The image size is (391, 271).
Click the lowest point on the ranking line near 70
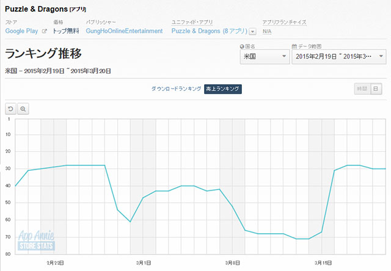pyautogui.click(x=302, y=239)
